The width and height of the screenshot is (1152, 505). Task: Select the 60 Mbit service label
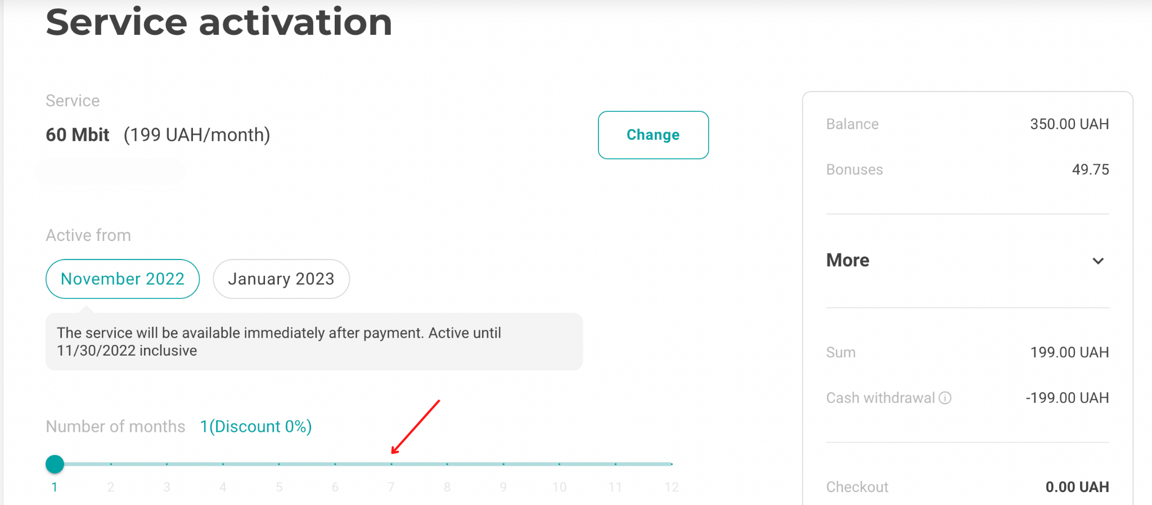pos(78,135)
